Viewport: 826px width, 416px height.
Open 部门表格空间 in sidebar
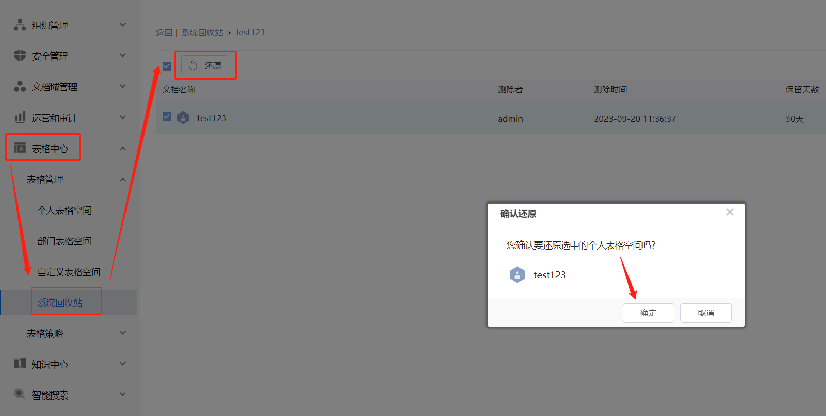[64, 241]
